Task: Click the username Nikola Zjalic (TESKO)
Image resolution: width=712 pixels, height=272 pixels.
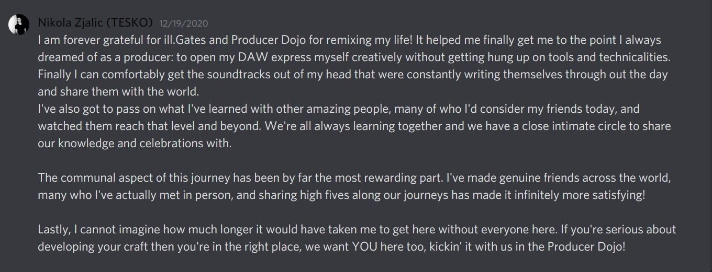Action: pyautogui.click(x=95, y=22)
